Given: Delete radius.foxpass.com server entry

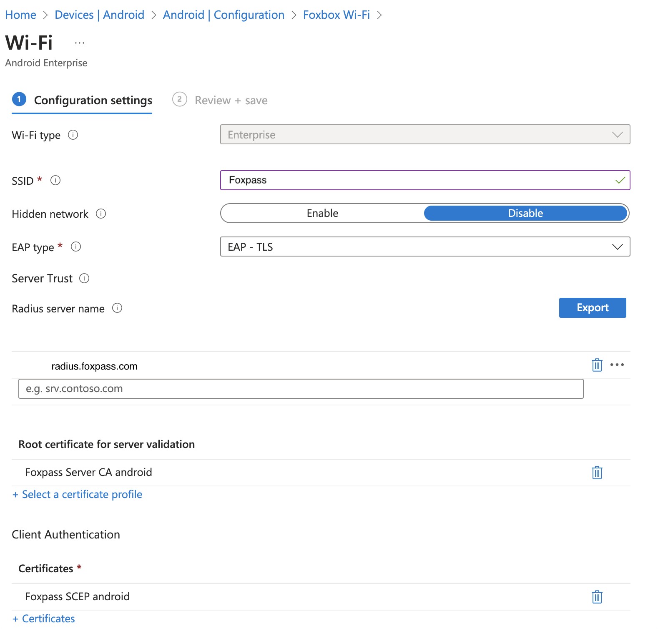Looking at the screenshot, I should pos(597,365).
